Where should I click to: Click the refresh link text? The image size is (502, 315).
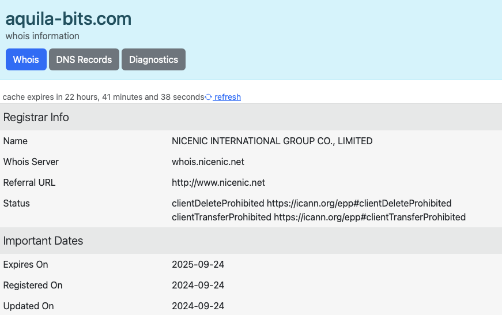(x=228, y=97)
